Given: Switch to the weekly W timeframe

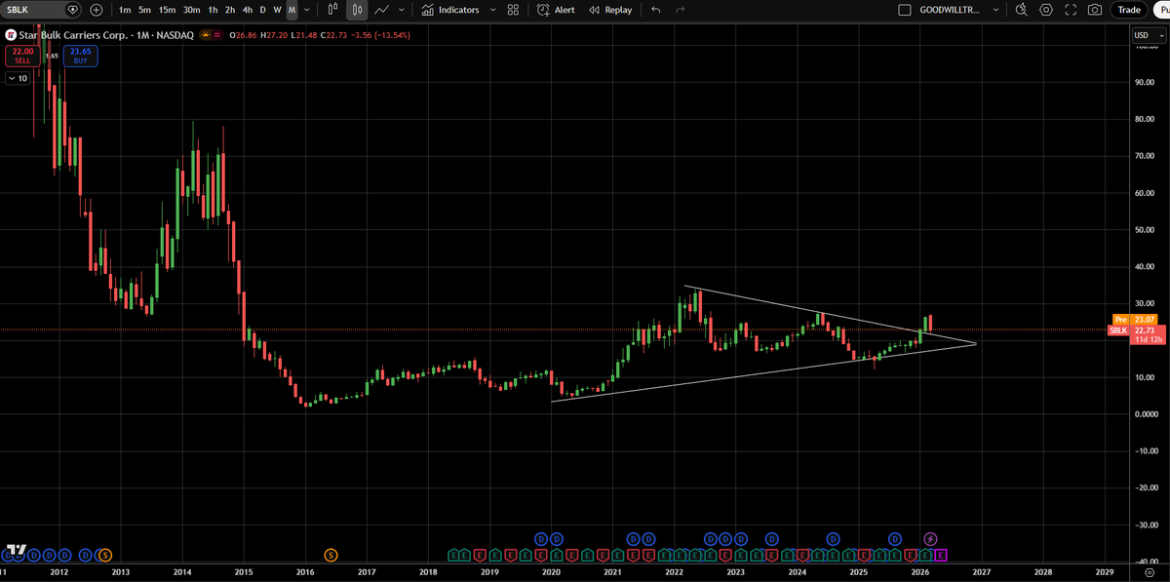Looking at the screenshot, I should (x=277, y=10).
